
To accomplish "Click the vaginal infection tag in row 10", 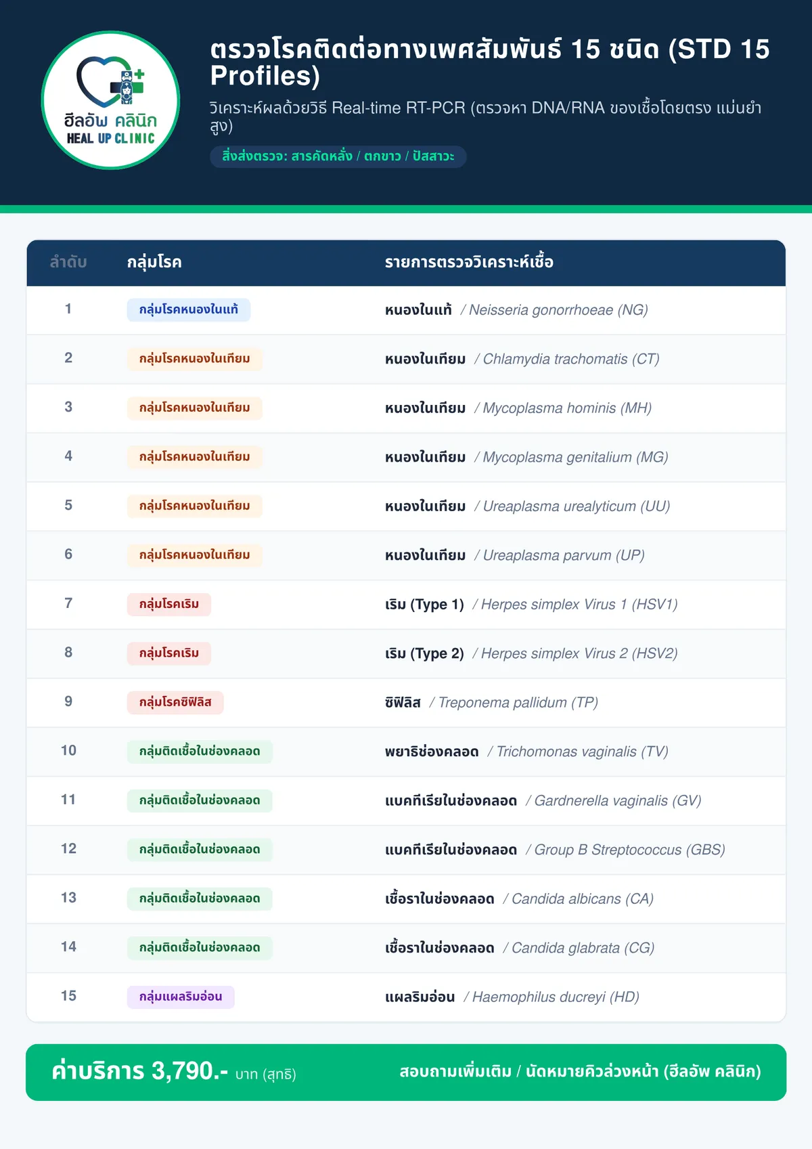I will pos(200,752).
